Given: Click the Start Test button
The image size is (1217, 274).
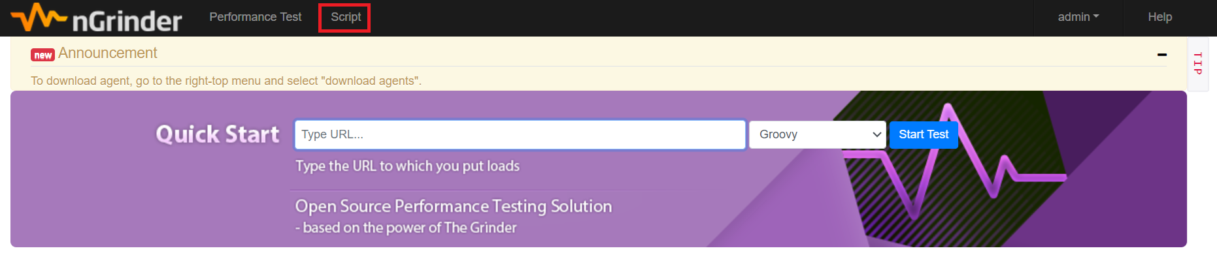Looking at the screenshot, I should [924, 134].
